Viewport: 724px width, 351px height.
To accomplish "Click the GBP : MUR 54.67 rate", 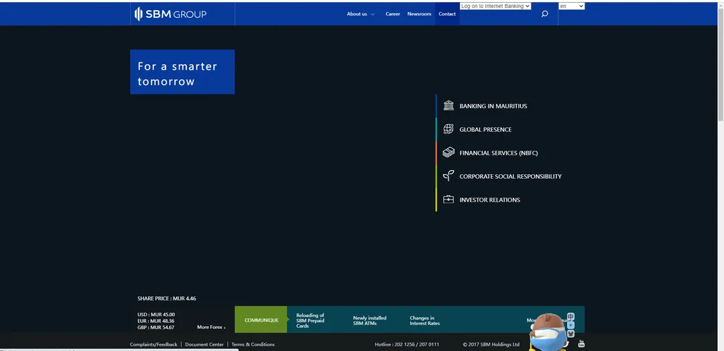I will 156,328.
